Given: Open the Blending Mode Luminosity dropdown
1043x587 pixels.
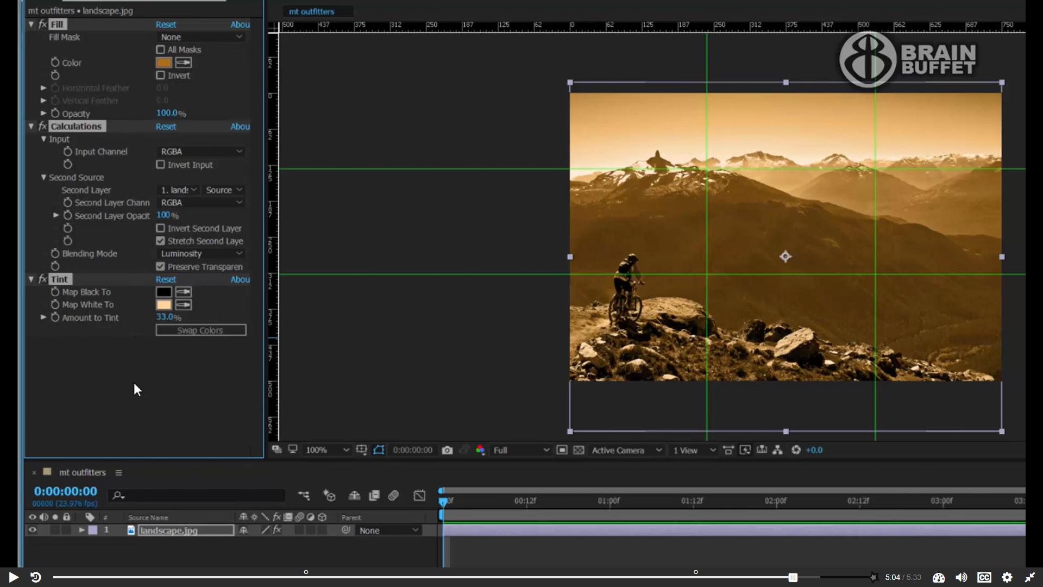Looking at the screenshot, I should point(200,254).
